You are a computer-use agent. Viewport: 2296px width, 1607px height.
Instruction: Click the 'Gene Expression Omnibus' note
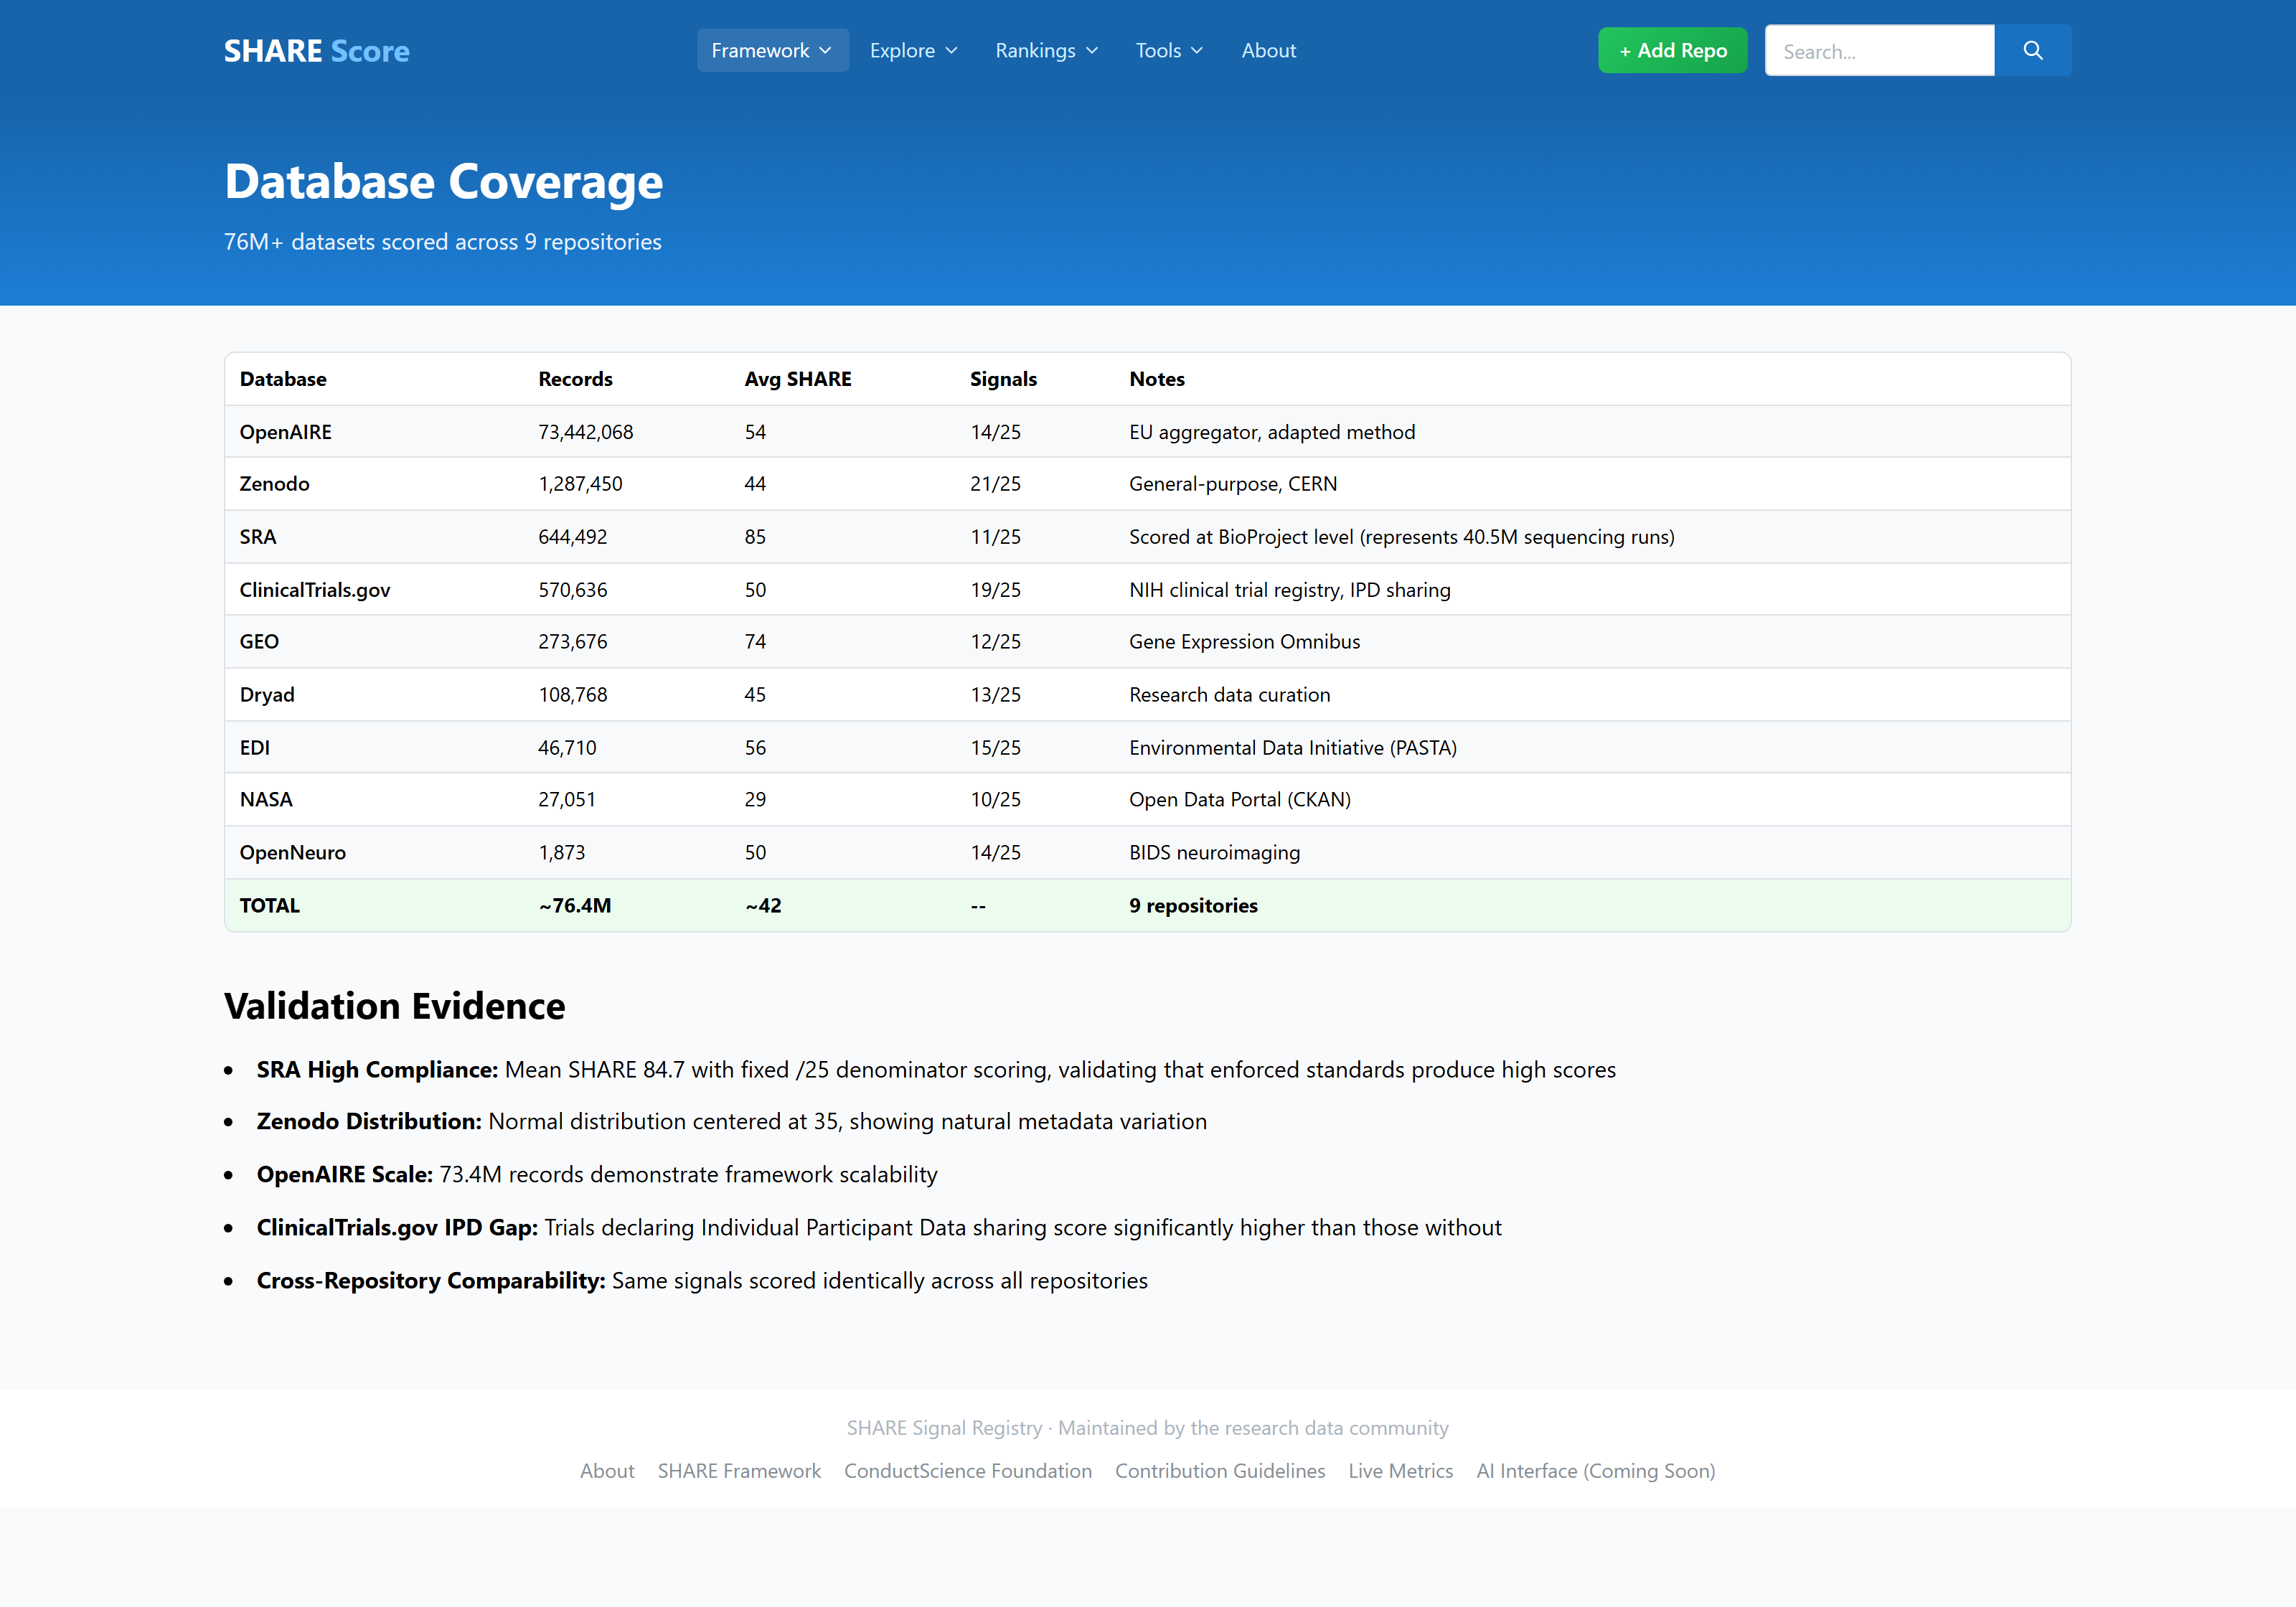click(x=1245, y=642)
